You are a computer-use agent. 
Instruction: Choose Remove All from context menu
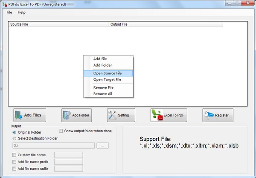[103, 94]
